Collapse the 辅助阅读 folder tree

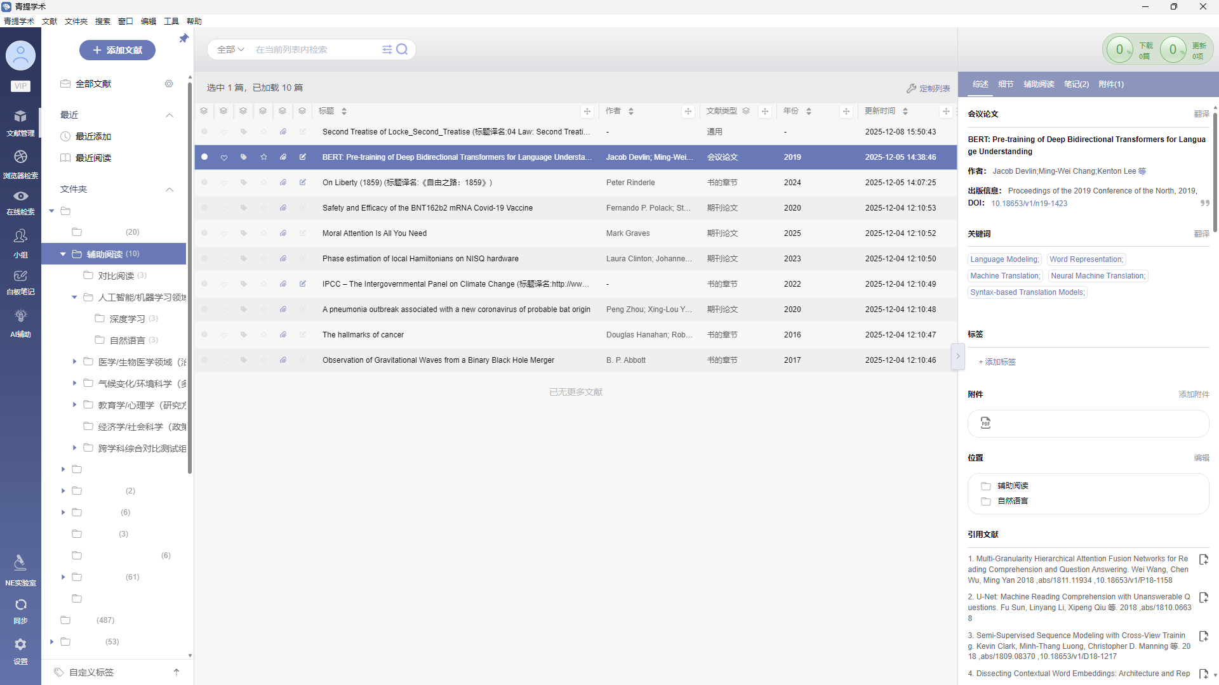(63, 254)
